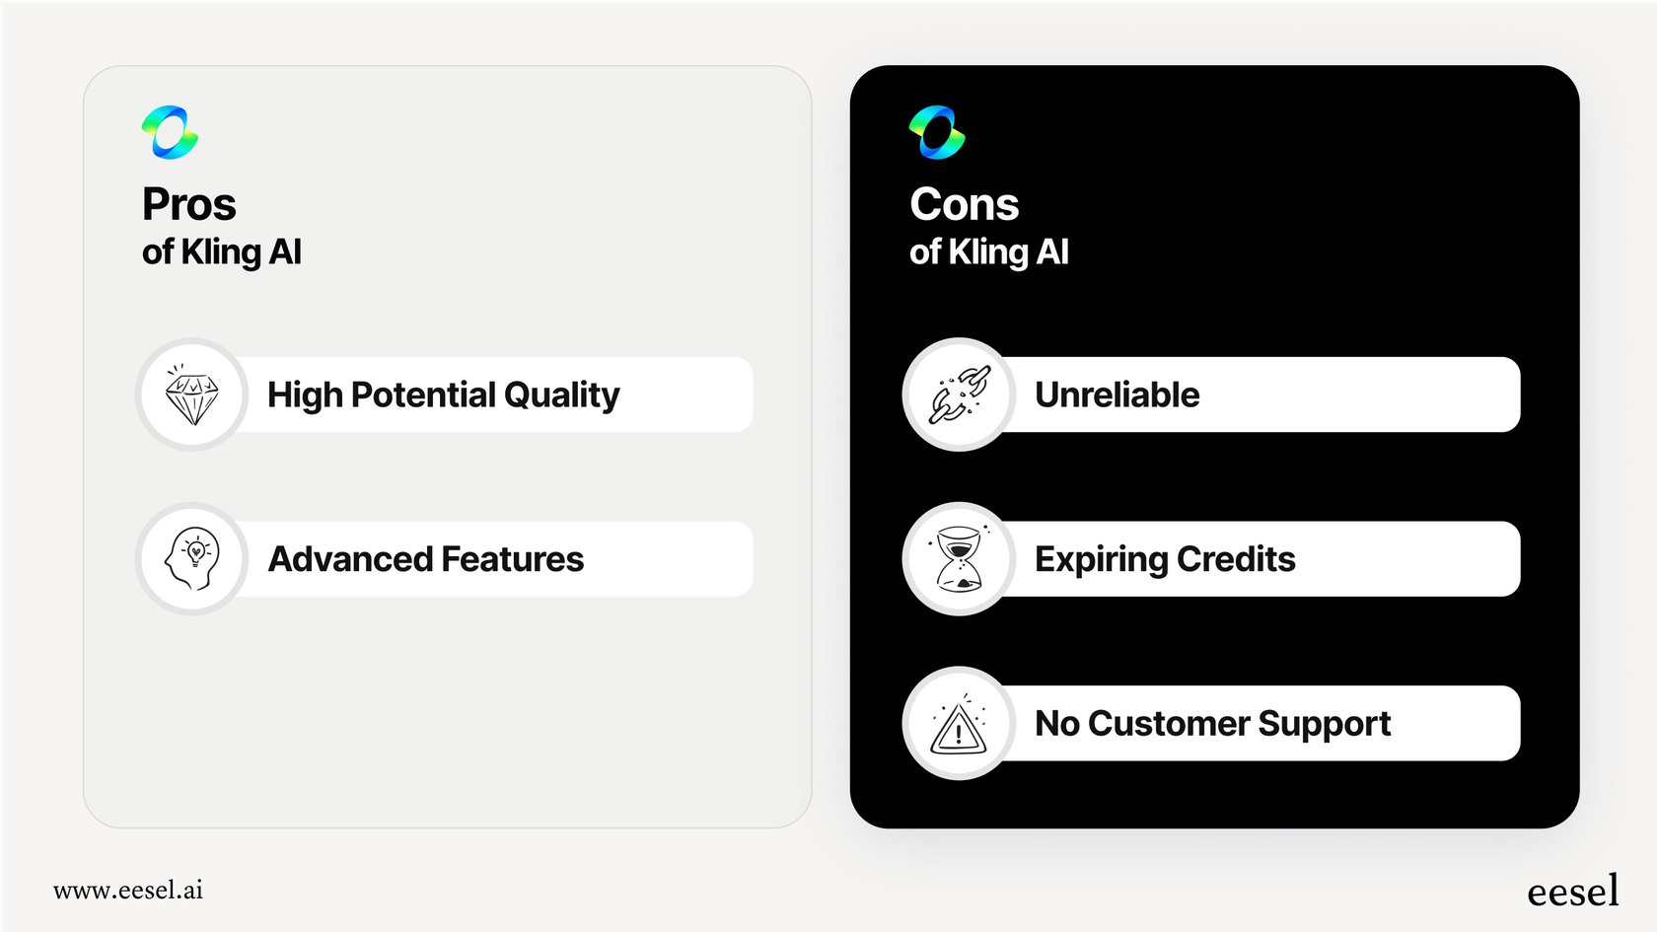Select the Advanced Features label

(x=426, y=559)
